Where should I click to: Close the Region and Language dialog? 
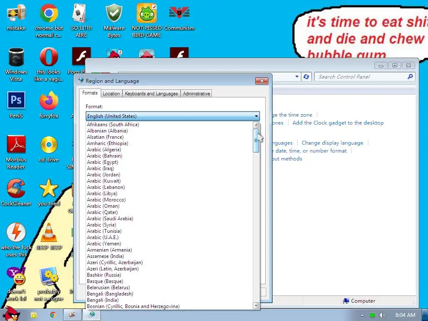coord(262,81)
